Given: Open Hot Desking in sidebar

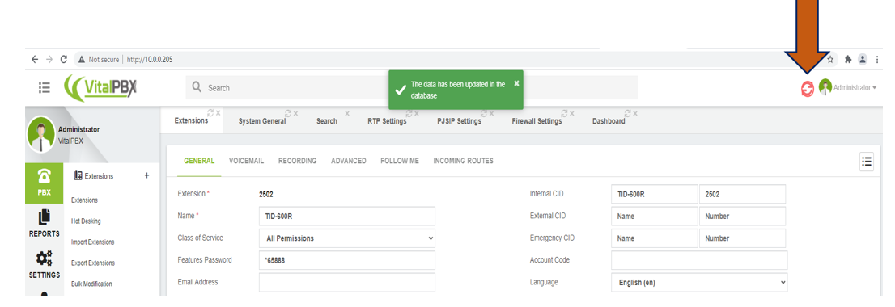Looking at the screenshot, I should coord(87,221).
